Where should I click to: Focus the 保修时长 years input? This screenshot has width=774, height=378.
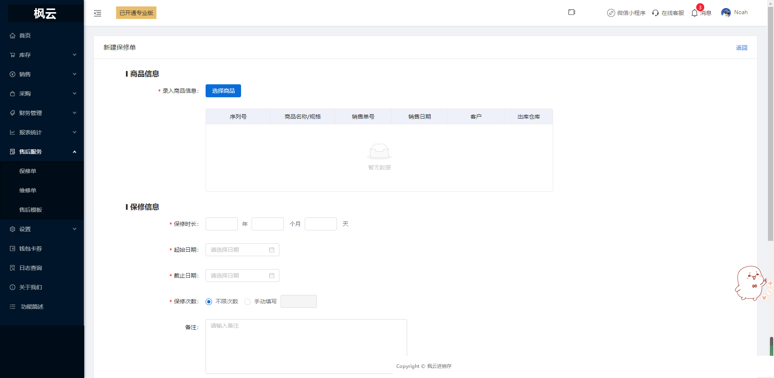(222, 224)
